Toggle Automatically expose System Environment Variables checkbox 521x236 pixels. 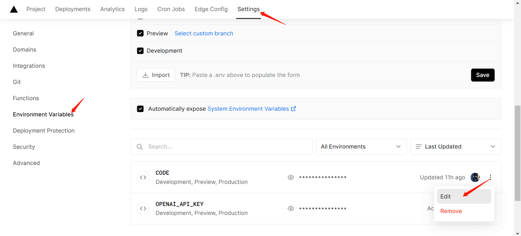click(140, 109)
